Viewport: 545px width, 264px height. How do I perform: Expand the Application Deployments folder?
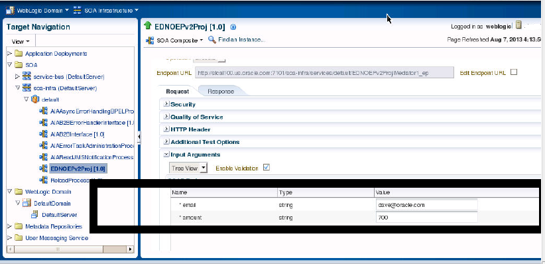[10, 54]
